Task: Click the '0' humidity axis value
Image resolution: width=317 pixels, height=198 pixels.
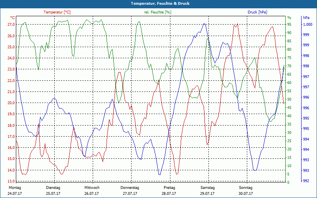Action: click(288, 183)
